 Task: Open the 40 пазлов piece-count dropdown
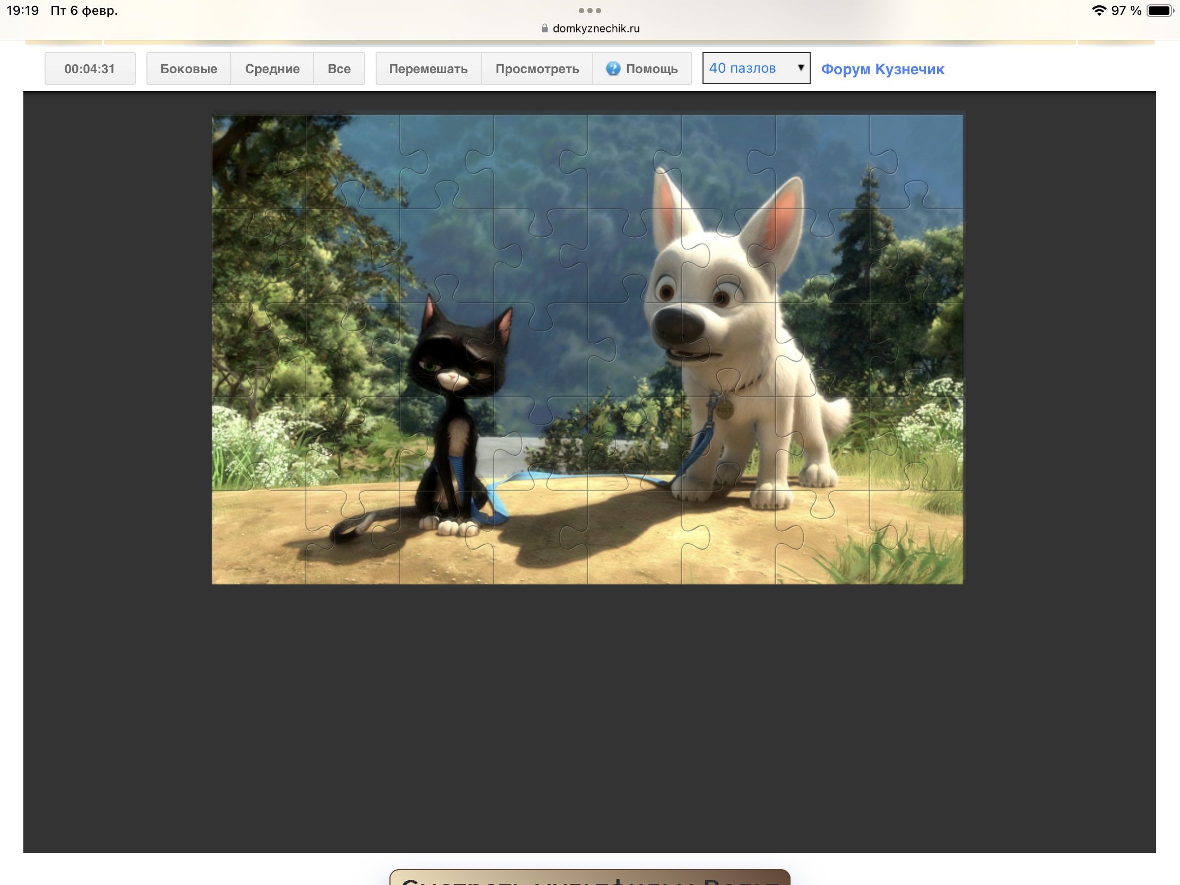pos(756,68)
